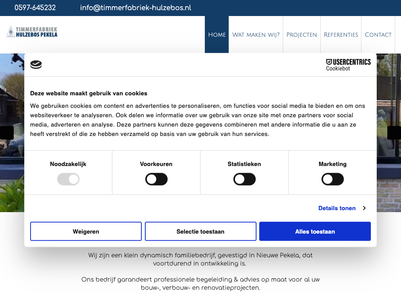Navigate to the Contact page
This screenshot has height=300, width=401.
(378, 35)
